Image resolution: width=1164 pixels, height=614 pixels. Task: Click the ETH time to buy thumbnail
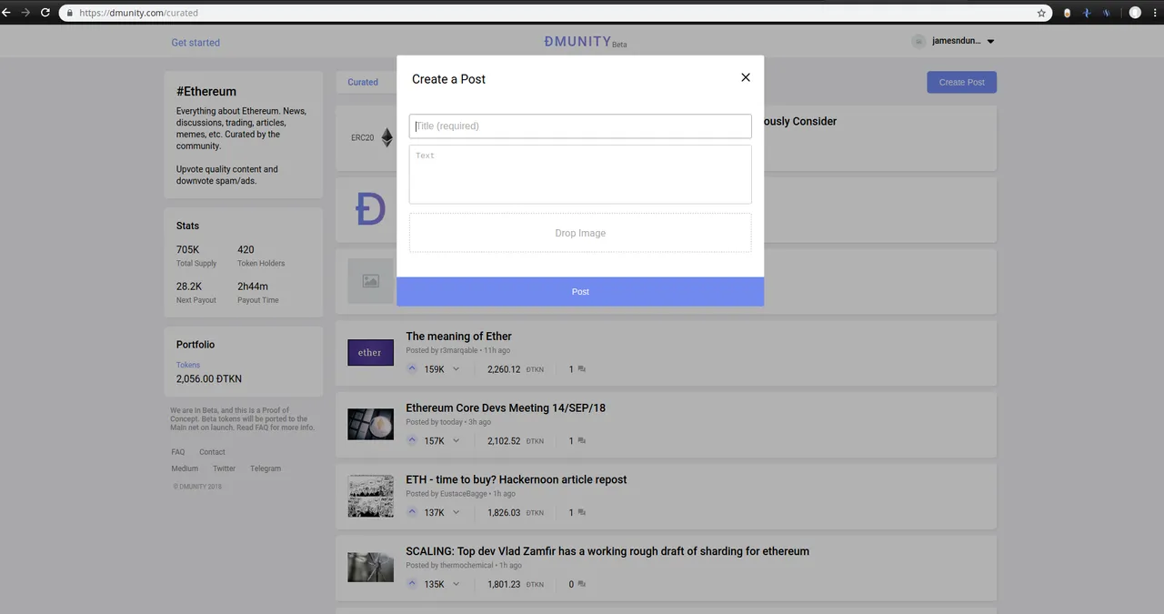(370, 496)
